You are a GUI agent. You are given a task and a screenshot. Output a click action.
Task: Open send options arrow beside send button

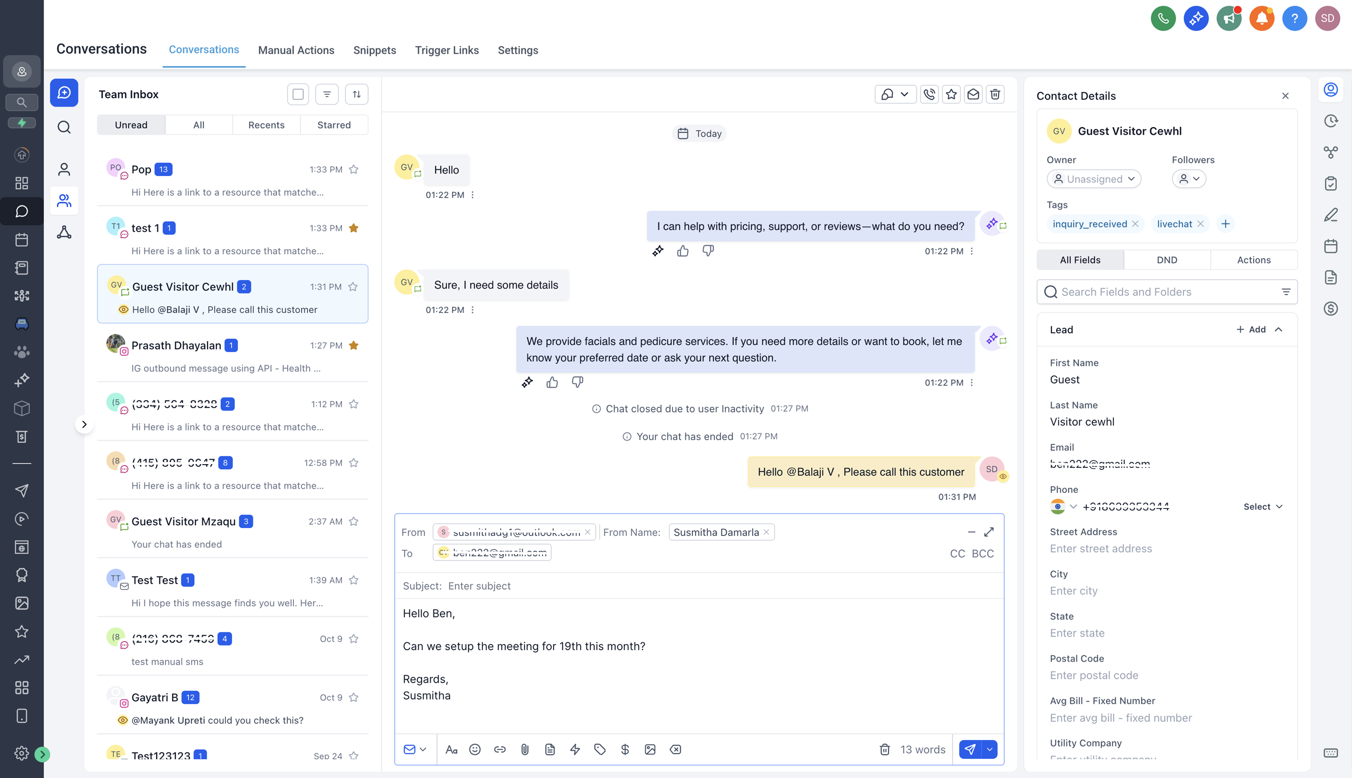click(x=989, y=749)
